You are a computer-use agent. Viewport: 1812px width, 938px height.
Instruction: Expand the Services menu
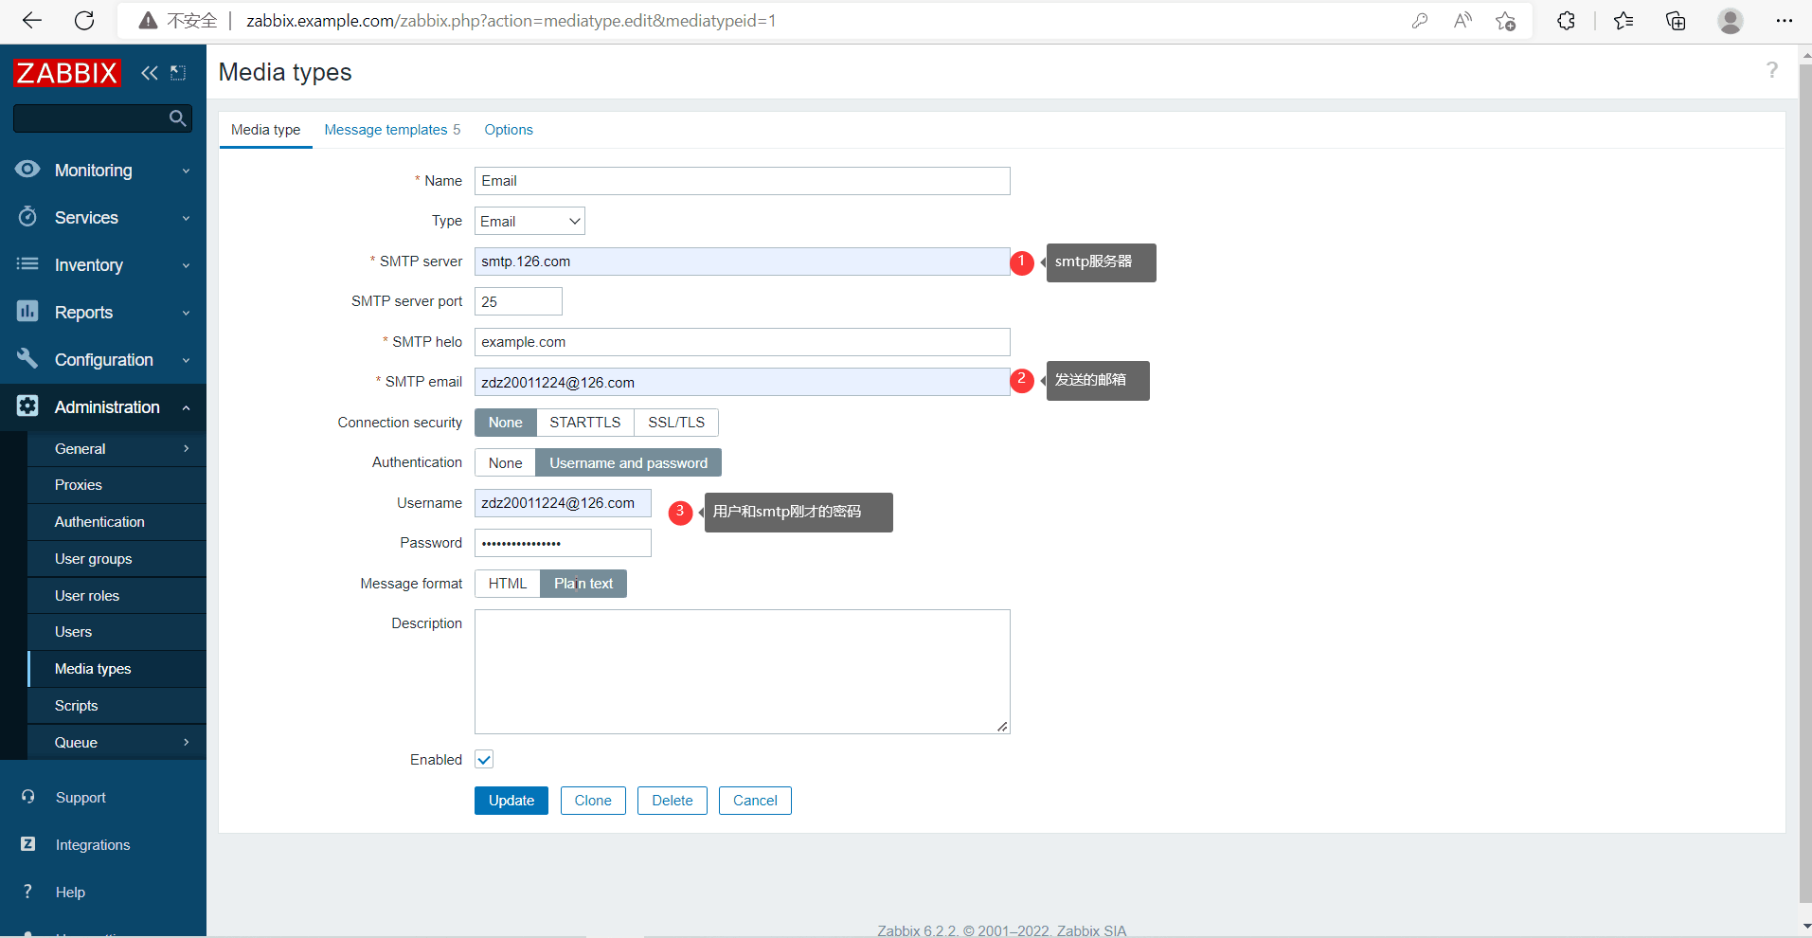pyautogui.click(x=103, y=218)
